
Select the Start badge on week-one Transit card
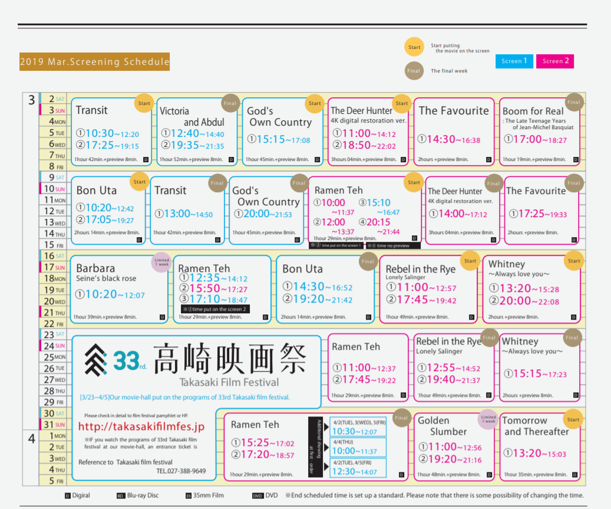coord(144,103)
